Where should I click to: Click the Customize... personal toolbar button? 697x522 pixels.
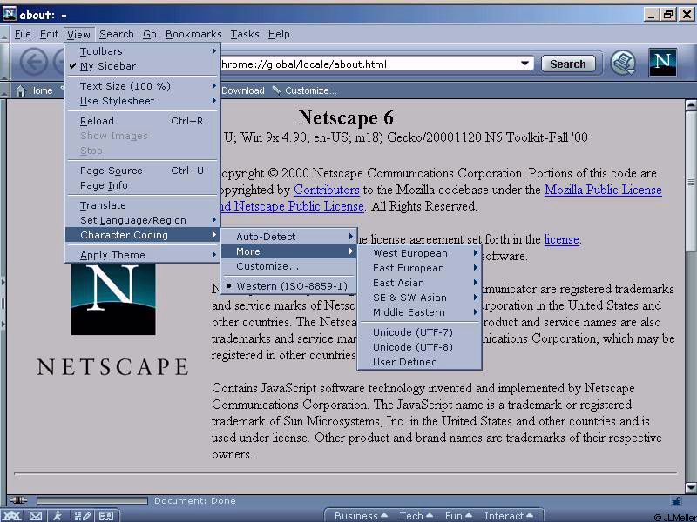305,90
